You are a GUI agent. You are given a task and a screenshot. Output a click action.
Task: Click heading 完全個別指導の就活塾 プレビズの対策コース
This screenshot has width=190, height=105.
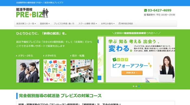(x=60, y=96)
